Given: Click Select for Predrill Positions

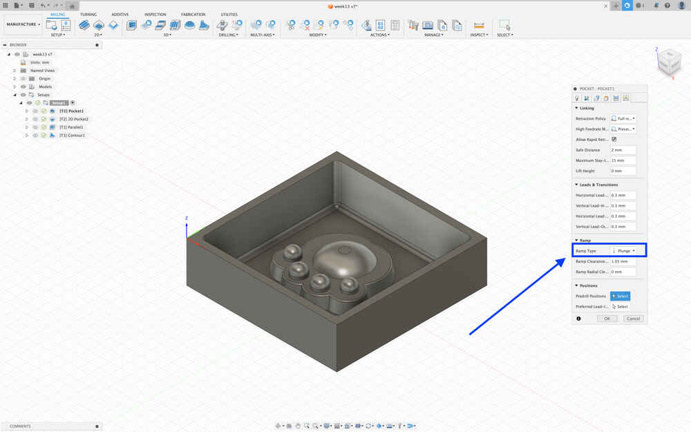Looking at the screenshot, I should coord(620,297).
